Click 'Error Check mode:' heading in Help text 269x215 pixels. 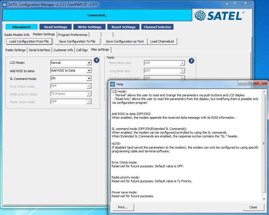(124, 162)
